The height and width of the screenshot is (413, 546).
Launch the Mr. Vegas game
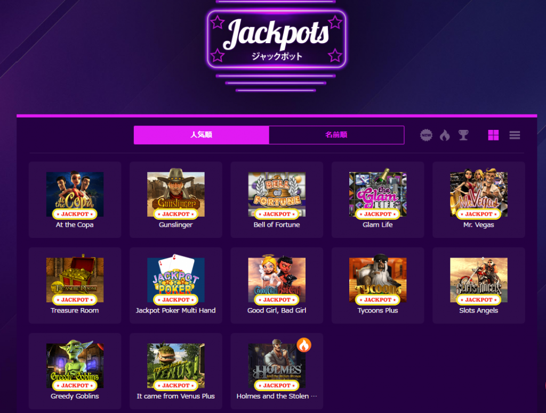point(479,200)
